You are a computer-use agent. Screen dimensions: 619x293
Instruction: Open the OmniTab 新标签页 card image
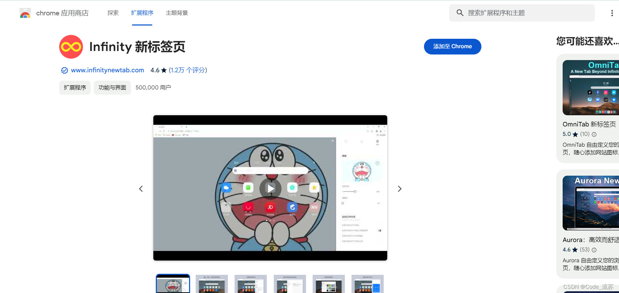(591, 88)
